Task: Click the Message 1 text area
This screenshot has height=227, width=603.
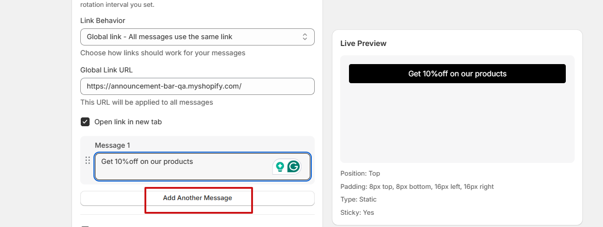Action: click(x=202, y=166)
